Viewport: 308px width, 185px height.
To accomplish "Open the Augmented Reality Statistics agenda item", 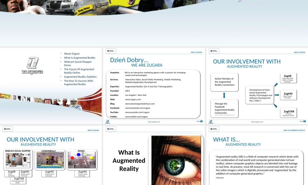I will [x=80, y=77].
